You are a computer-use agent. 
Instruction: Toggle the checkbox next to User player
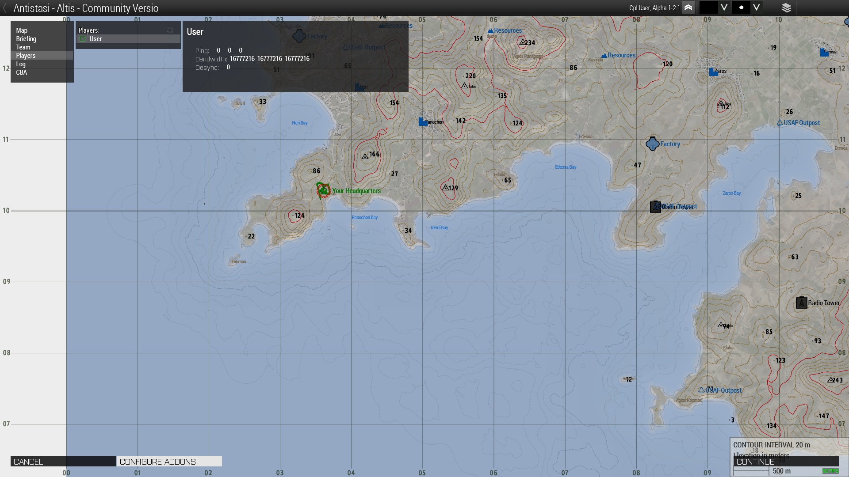pyautogui.click(x=82, y=39)
